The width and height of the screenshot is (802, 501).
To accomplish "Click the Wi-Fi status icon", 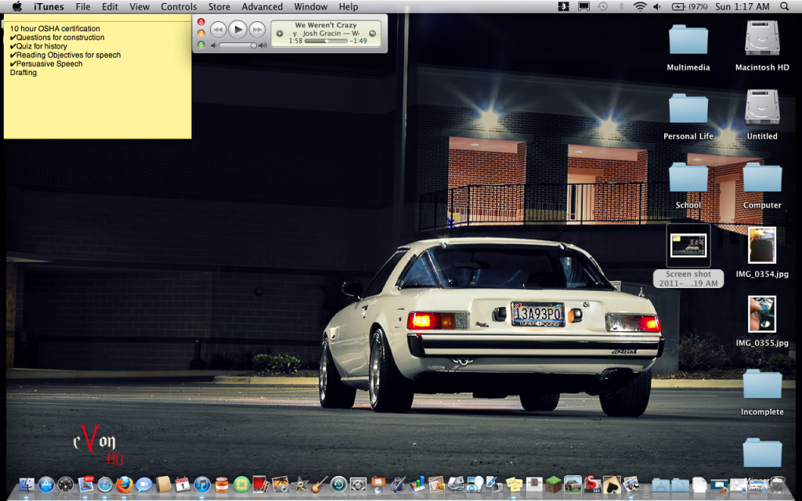I will tap(640, 7).
